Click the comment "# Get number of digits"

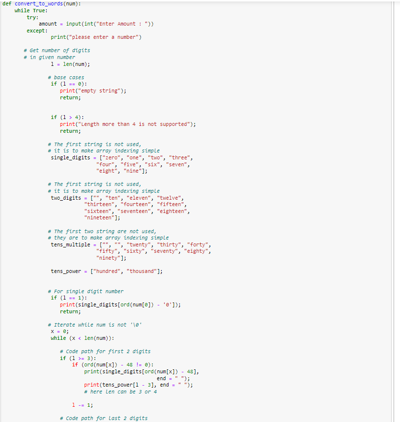pos(57,50)
